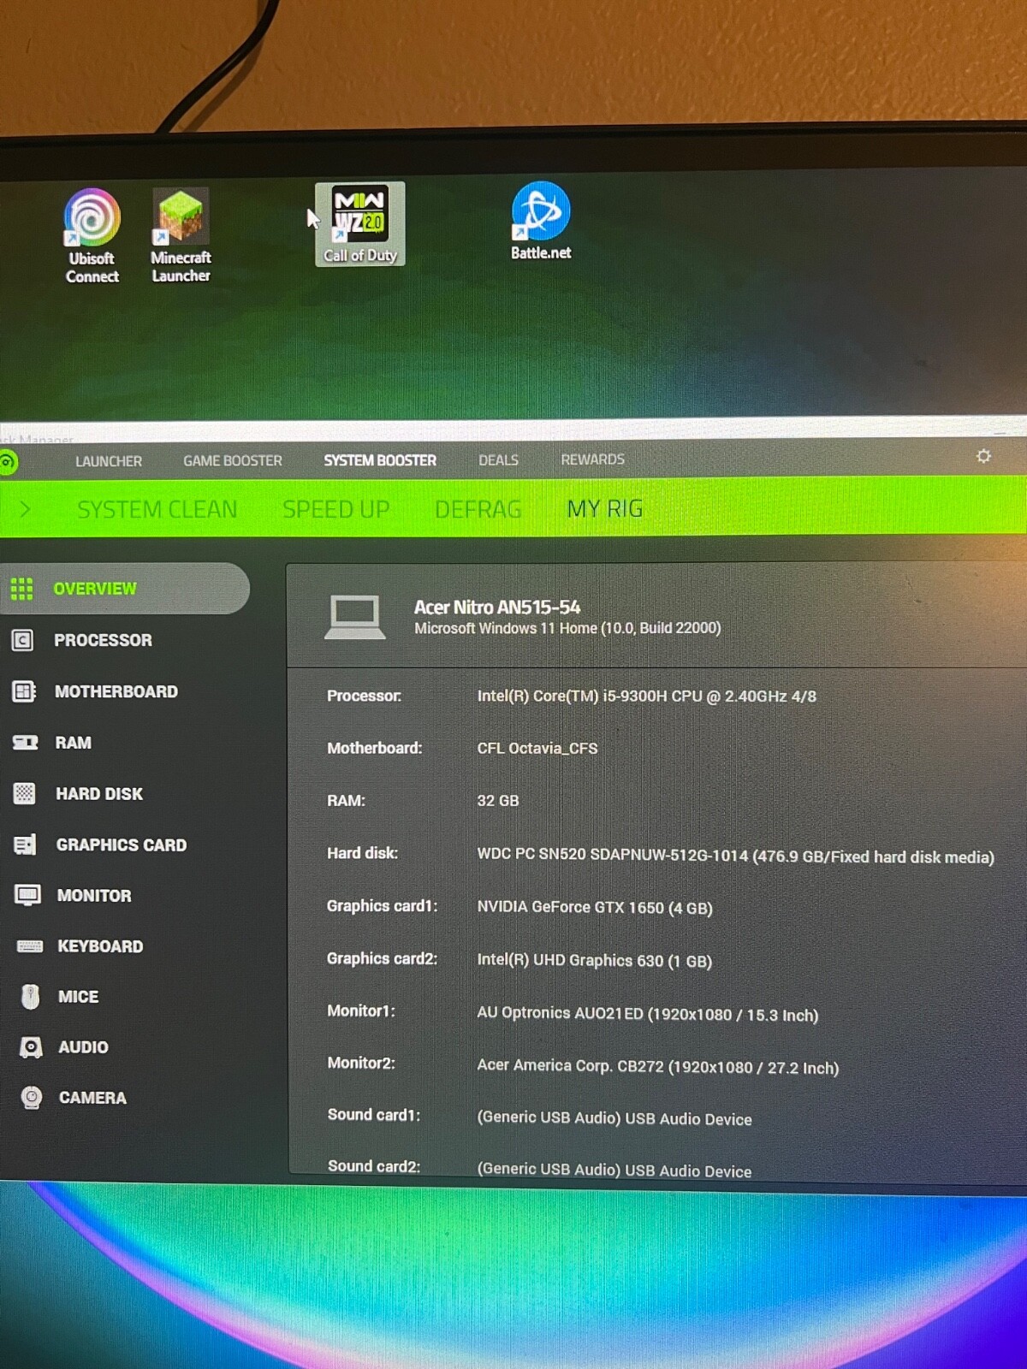1027x1369 pixels.
Task: Click the Mice mouse icon
Action: point(30,996)
